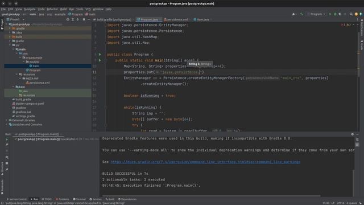Open Project panel gear options
Image resolution: width=364 pixels, height=205 pixels.
[84, 19]
